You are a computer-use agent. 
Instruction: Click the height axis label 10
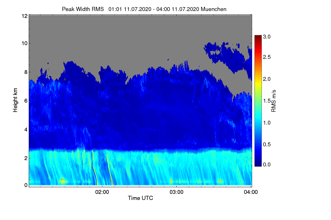(24, 43)
